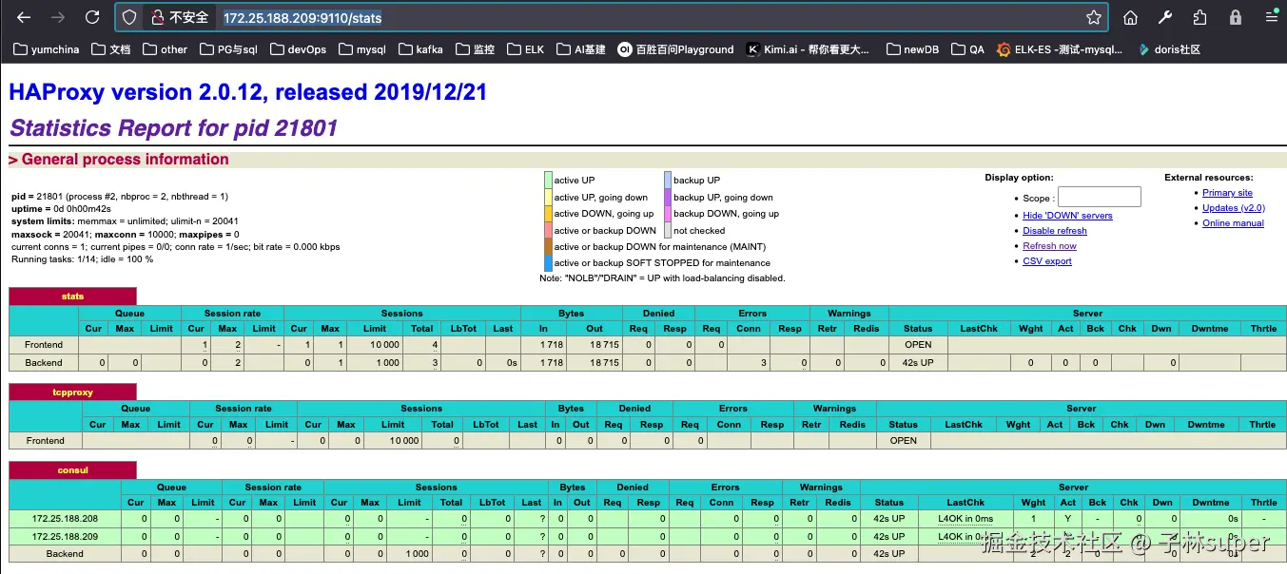
Task: Open the wrench developer tools icon
Action: 1165,17
